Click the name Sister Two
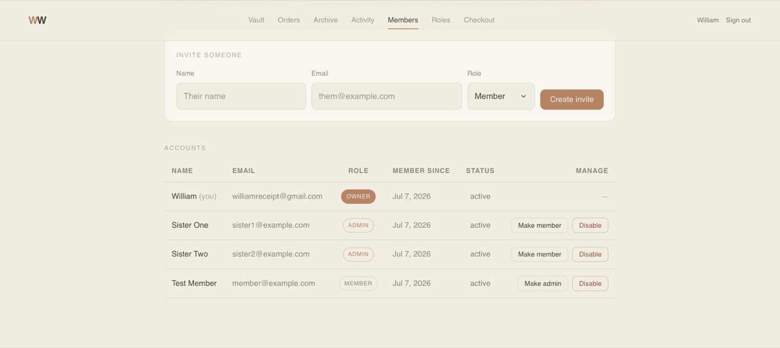The width and height of the screenshot is (780, 348). click(x=190, y=254)
